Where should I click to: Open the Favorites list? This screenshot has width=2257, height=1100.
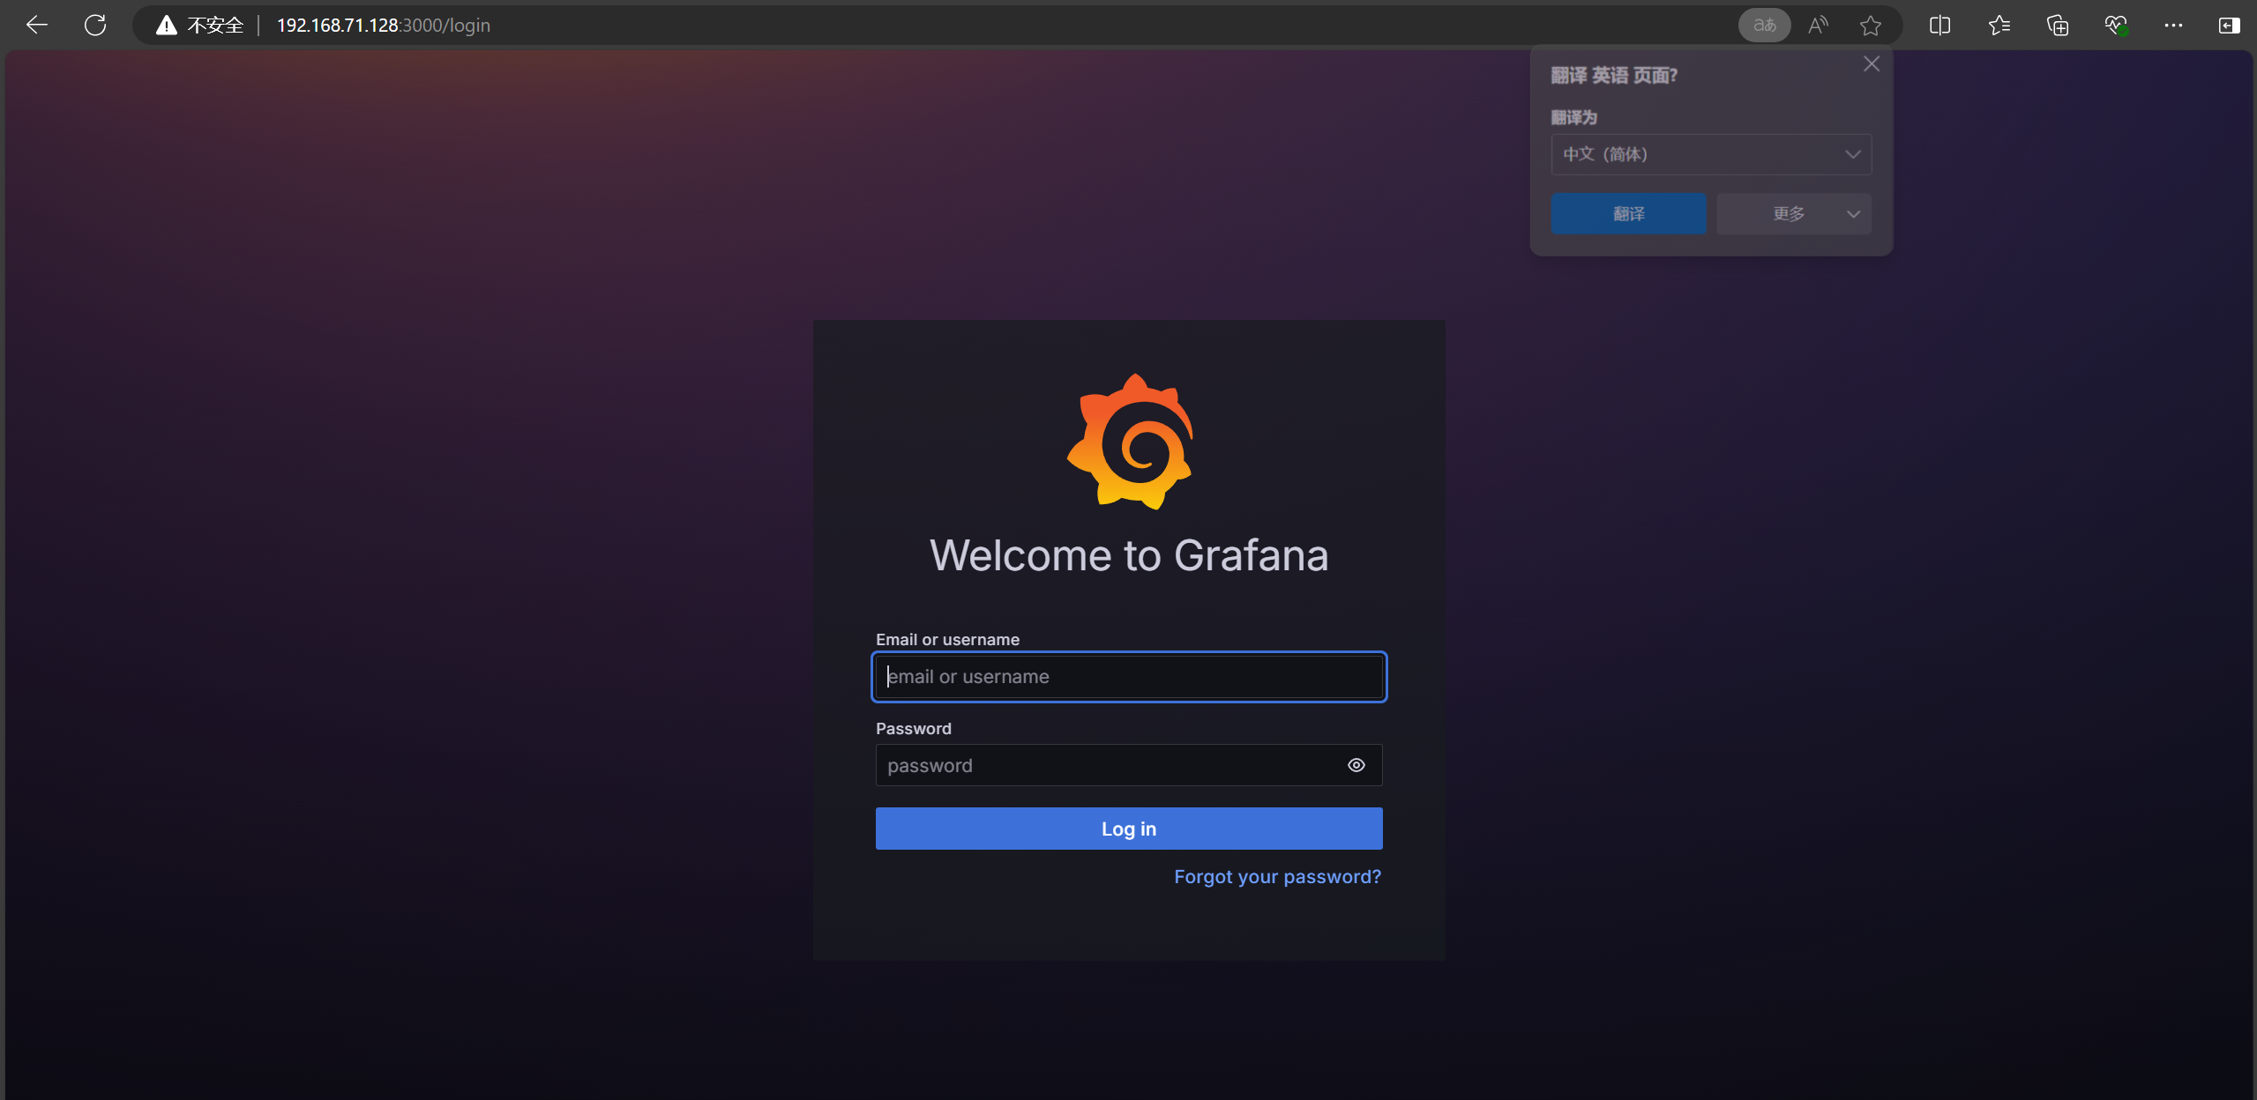(1999, 26)
